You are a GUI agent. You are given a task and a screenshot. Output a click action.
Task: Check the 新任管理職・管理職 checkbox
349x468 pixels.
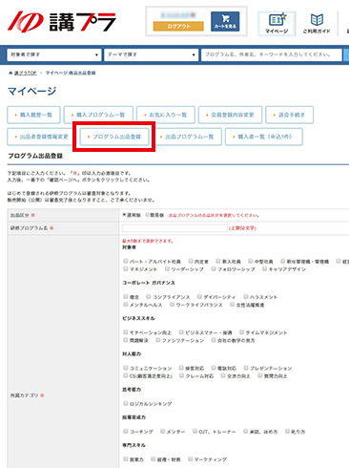282,261
